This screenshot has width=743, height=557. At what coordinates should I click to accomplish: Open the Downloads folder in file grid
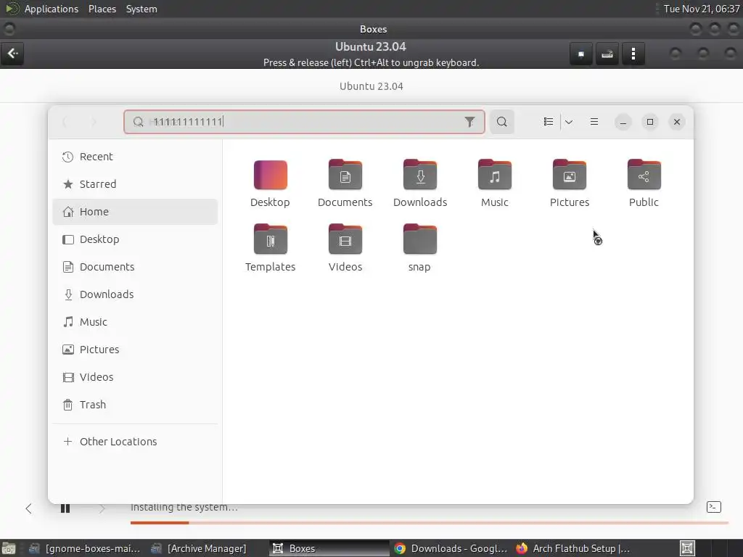pyautogui.click(x=420, y=175)
